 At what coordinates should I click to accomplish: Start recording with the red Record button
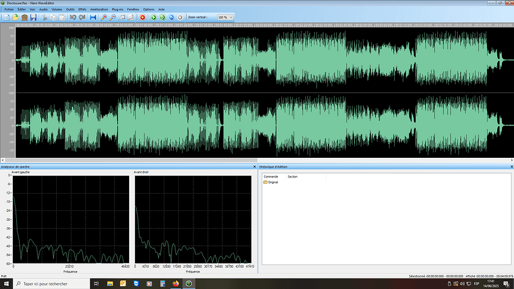coord(142,17)
